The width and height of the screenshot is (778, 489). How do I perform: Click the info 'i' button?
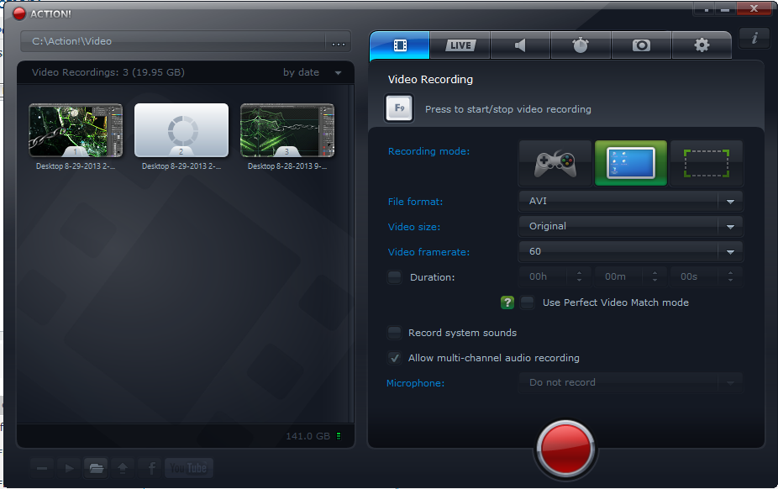(754, 38)
